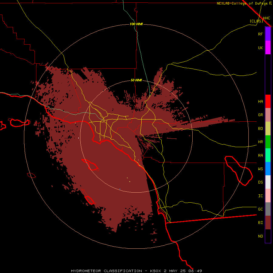Click the BI legend label
Image resolution: width=273 pixels, height=273 pixels.
click(x=260, y=223)
